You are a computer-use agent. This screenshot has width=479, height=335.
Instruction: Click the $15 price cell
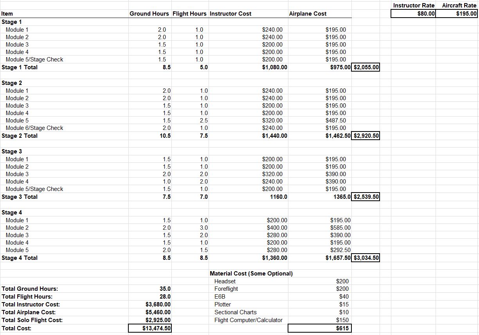click(344, 304)
